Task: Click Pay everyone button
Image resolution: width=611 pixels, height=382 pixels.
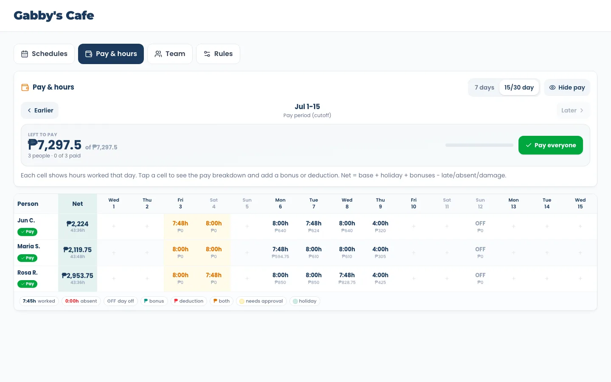Action: tap(551, 145)
